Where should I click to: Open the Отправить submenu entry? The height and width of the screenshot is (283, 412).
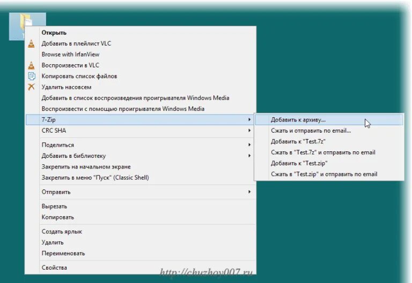coord(141,192)
